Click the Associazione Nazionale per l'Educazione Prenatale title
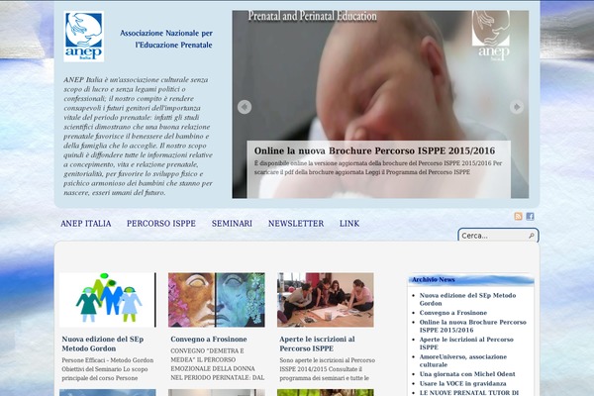 [166, 39]
